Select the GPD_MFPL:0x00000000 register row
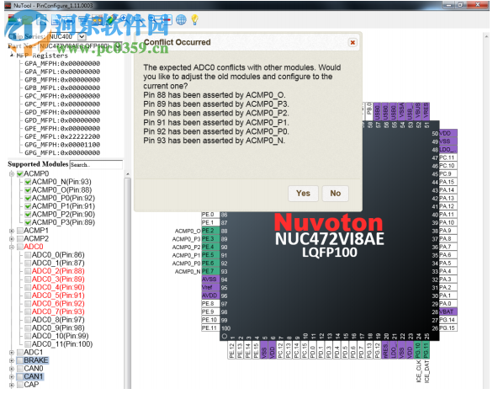Image resolution: width=493 pixels, height=394 pixels. [x=62, y=120]
